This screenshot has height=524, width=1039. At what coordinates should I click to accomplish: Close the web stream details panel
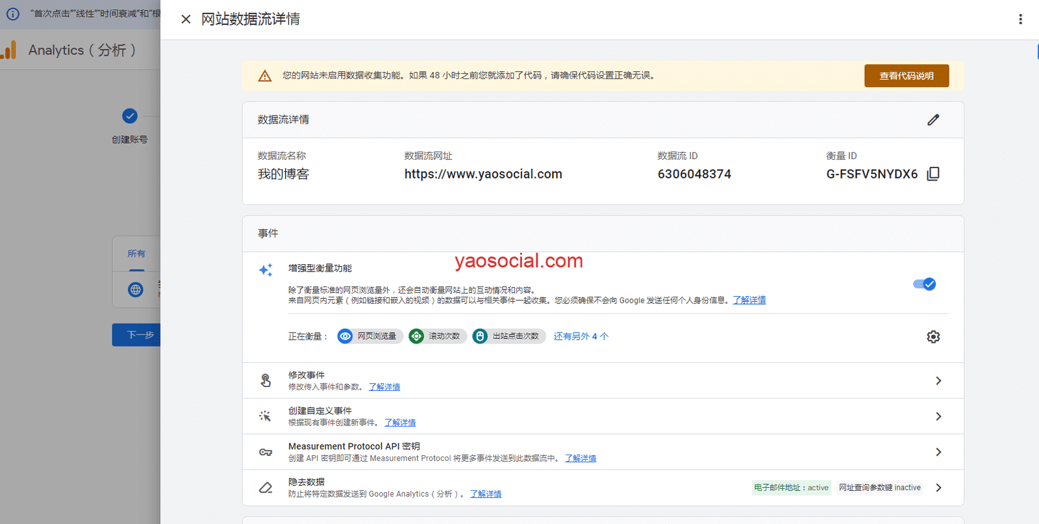186,19
